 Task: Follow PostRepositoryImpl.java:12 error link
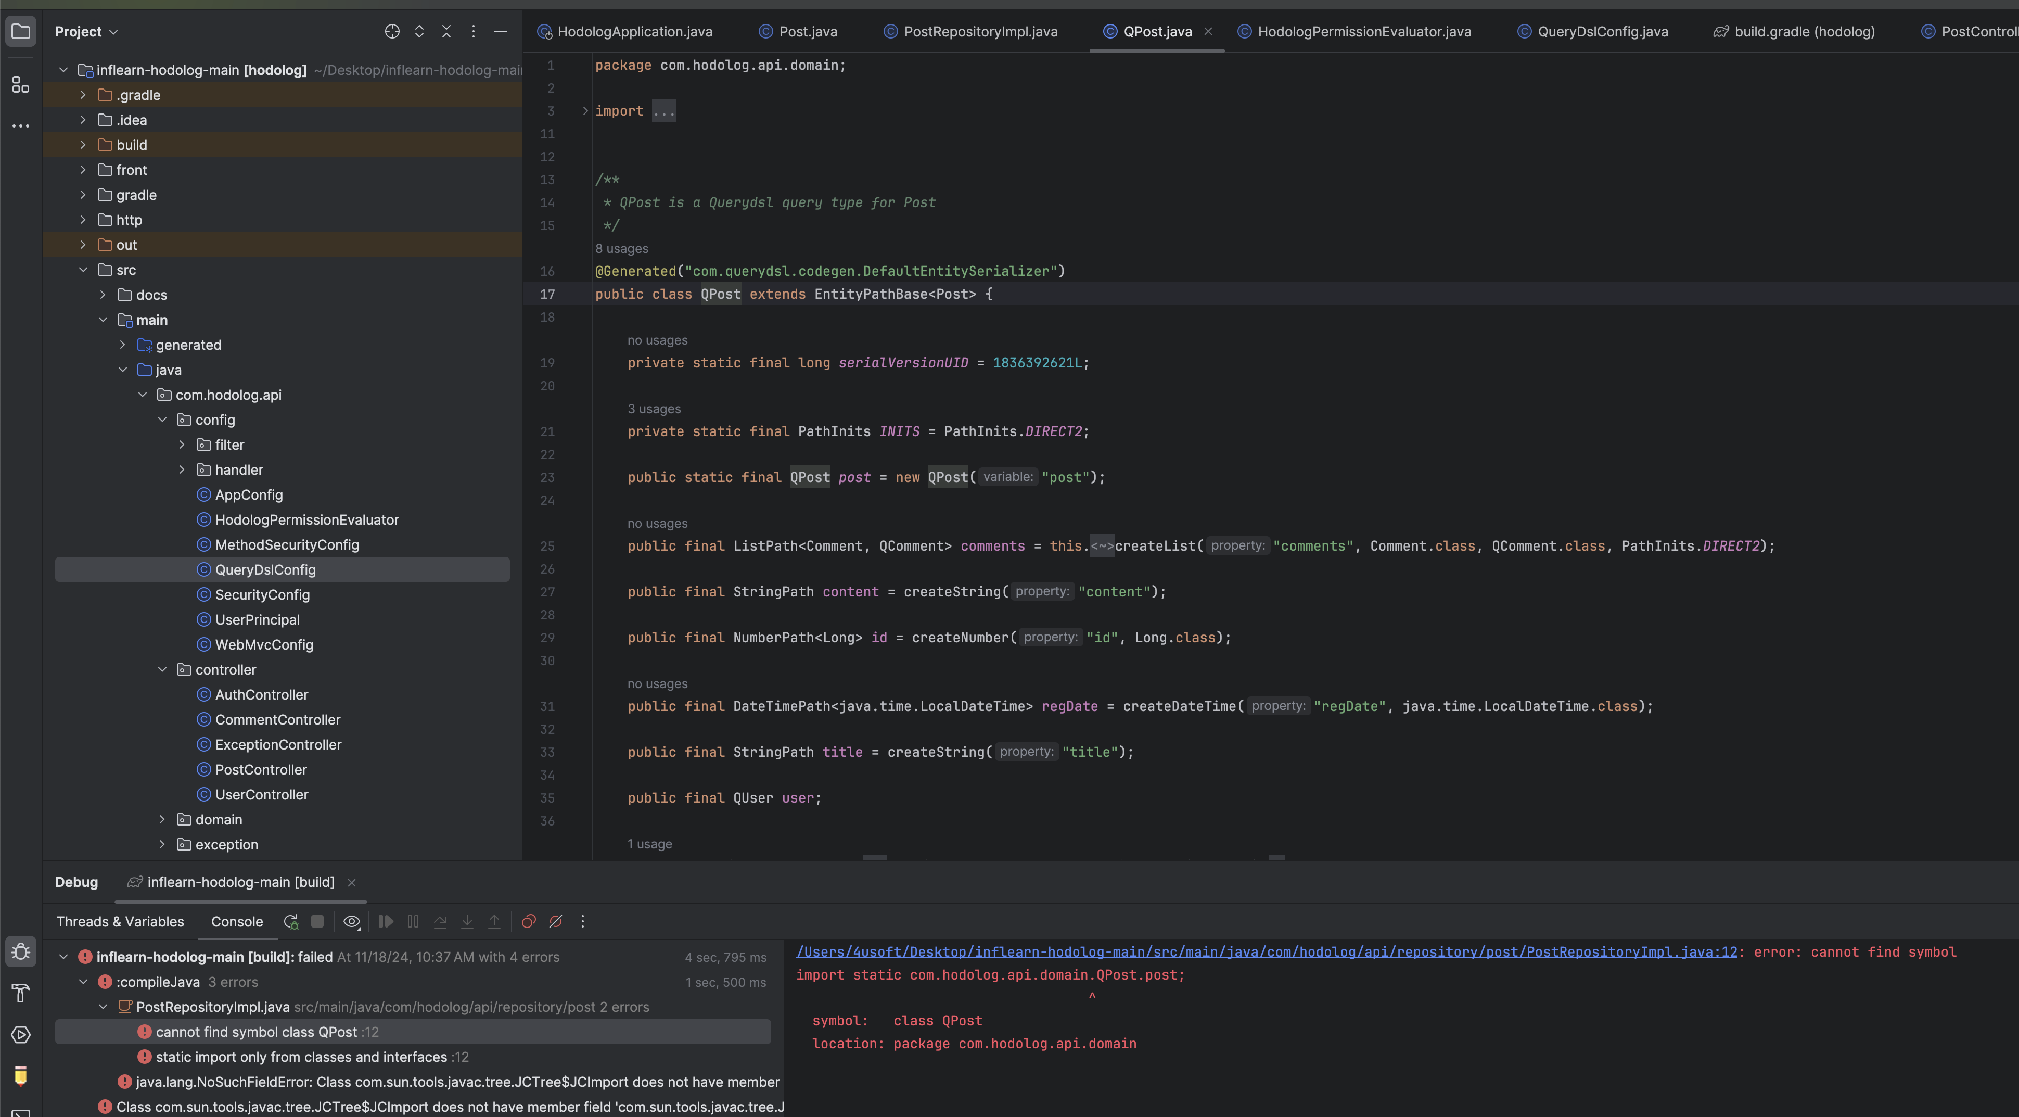(x=1267, y=951)
